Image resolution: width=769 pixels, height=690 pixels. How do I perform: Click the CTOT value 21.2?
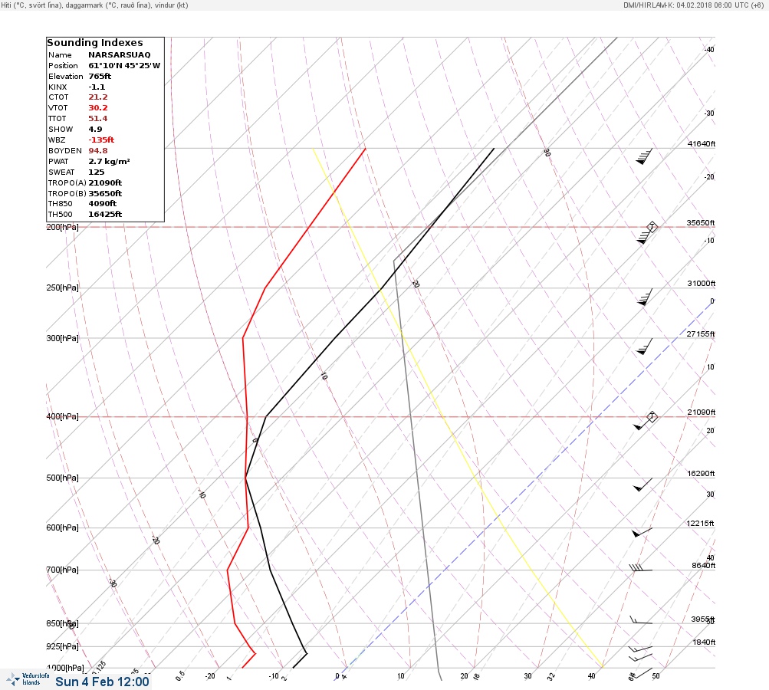point(98,97)
